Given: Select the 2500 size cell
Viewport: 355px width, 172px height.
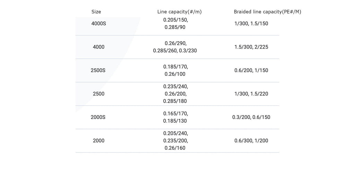Looking at the screenshot, I should (98, 94).
